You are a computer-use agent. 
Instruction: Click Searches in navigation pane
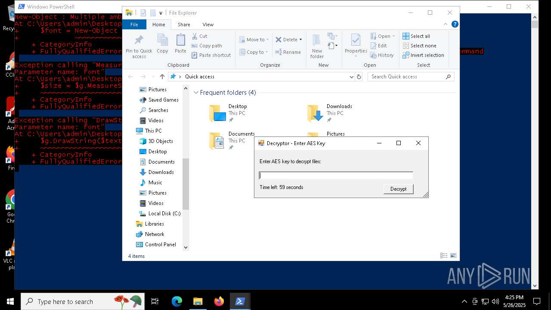(x=154, y=110)
